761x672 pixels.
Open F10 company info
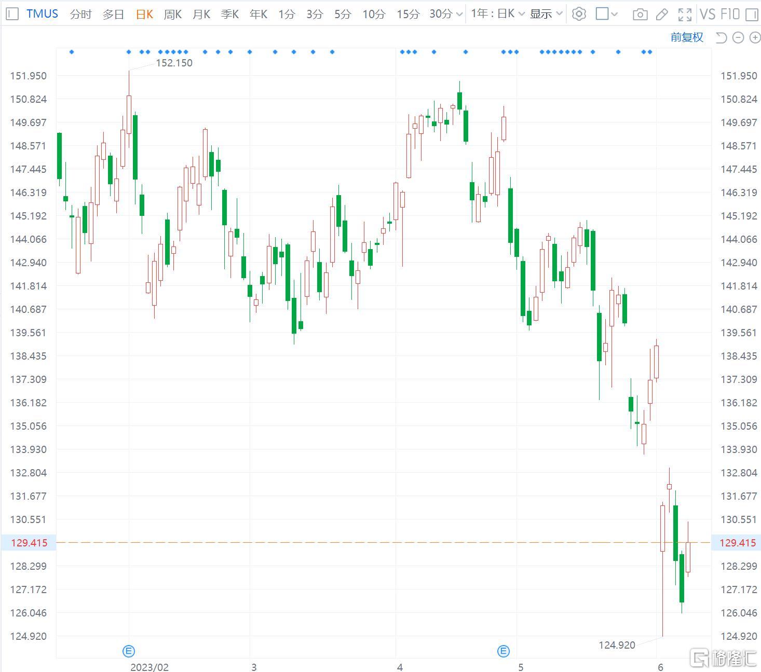[x=729, y=14]
